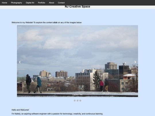This screenshot has width=155, height=116.
Task: Click the 'Hello and Welcome!' text
Action: click(20, 110)
